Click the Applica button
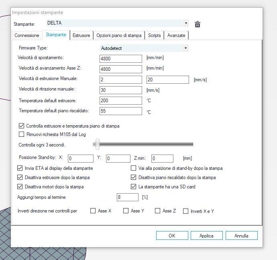 pos(206,235)
